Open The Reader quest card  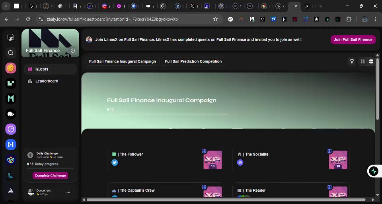click(291, 190)
